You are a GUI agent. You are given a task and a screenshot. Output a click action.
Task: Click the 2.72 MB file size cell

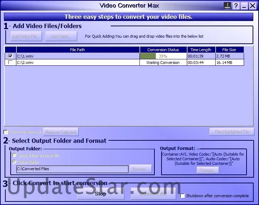(x=229, y=56)
